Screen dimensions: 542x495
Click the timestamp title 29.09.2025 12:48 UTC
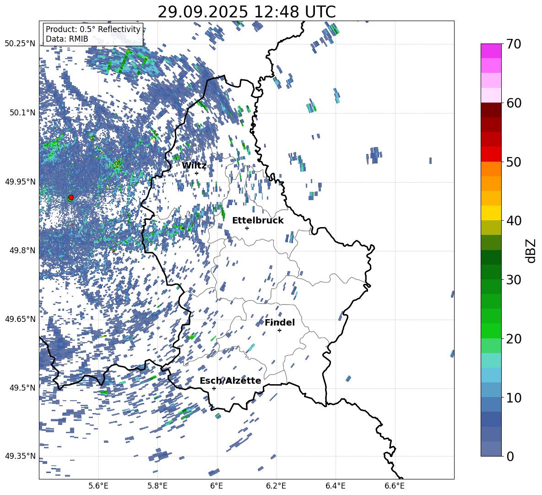click(247, 12)
